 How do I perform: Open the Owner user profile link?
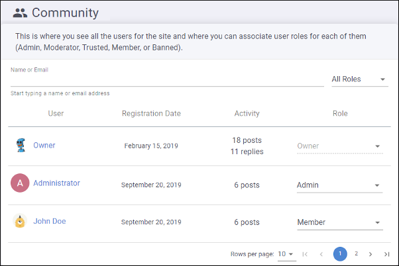[44, 146]
